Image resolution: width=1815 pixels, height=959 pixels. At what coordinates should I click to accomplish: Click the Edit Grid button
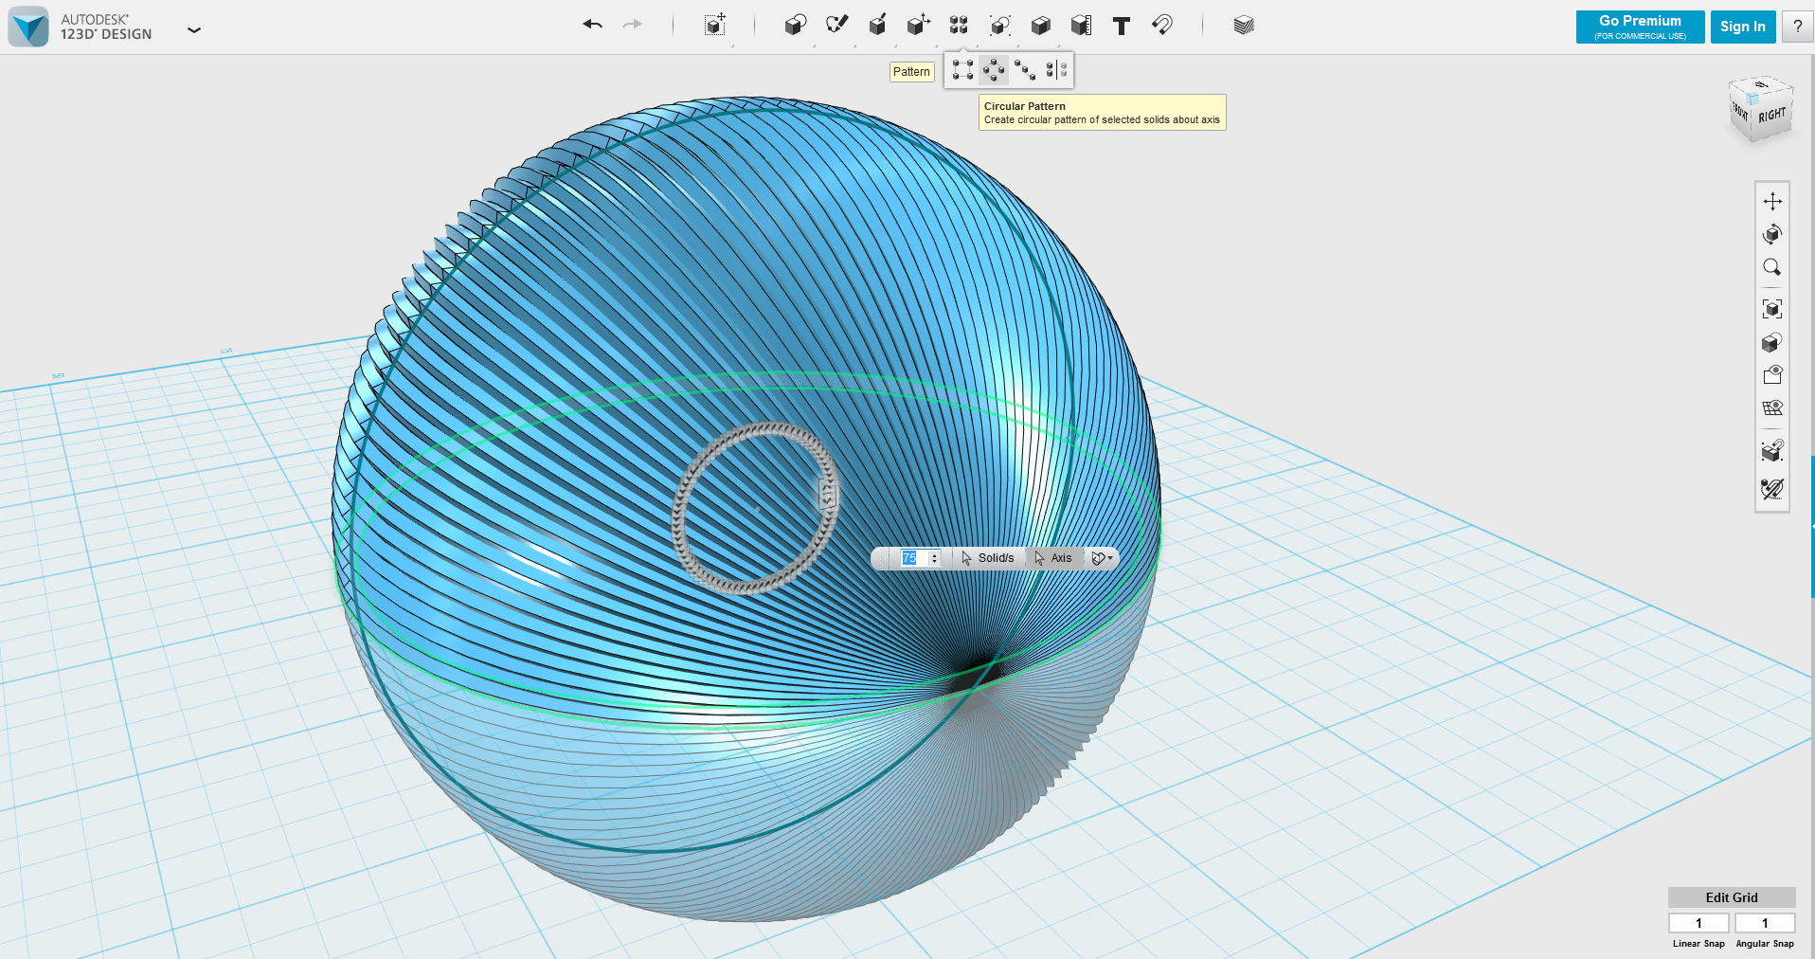click(1732, 897)
